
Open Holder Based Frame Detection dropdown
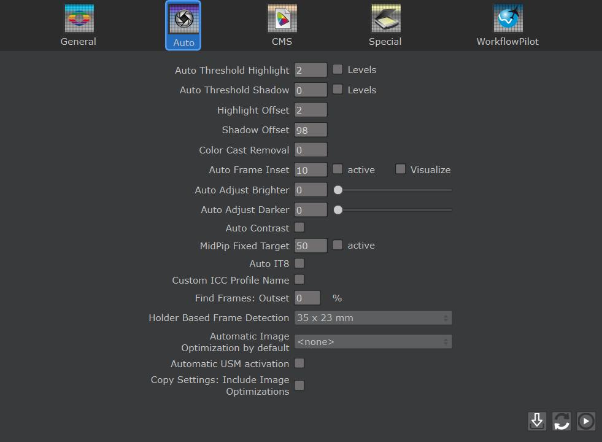373,318
